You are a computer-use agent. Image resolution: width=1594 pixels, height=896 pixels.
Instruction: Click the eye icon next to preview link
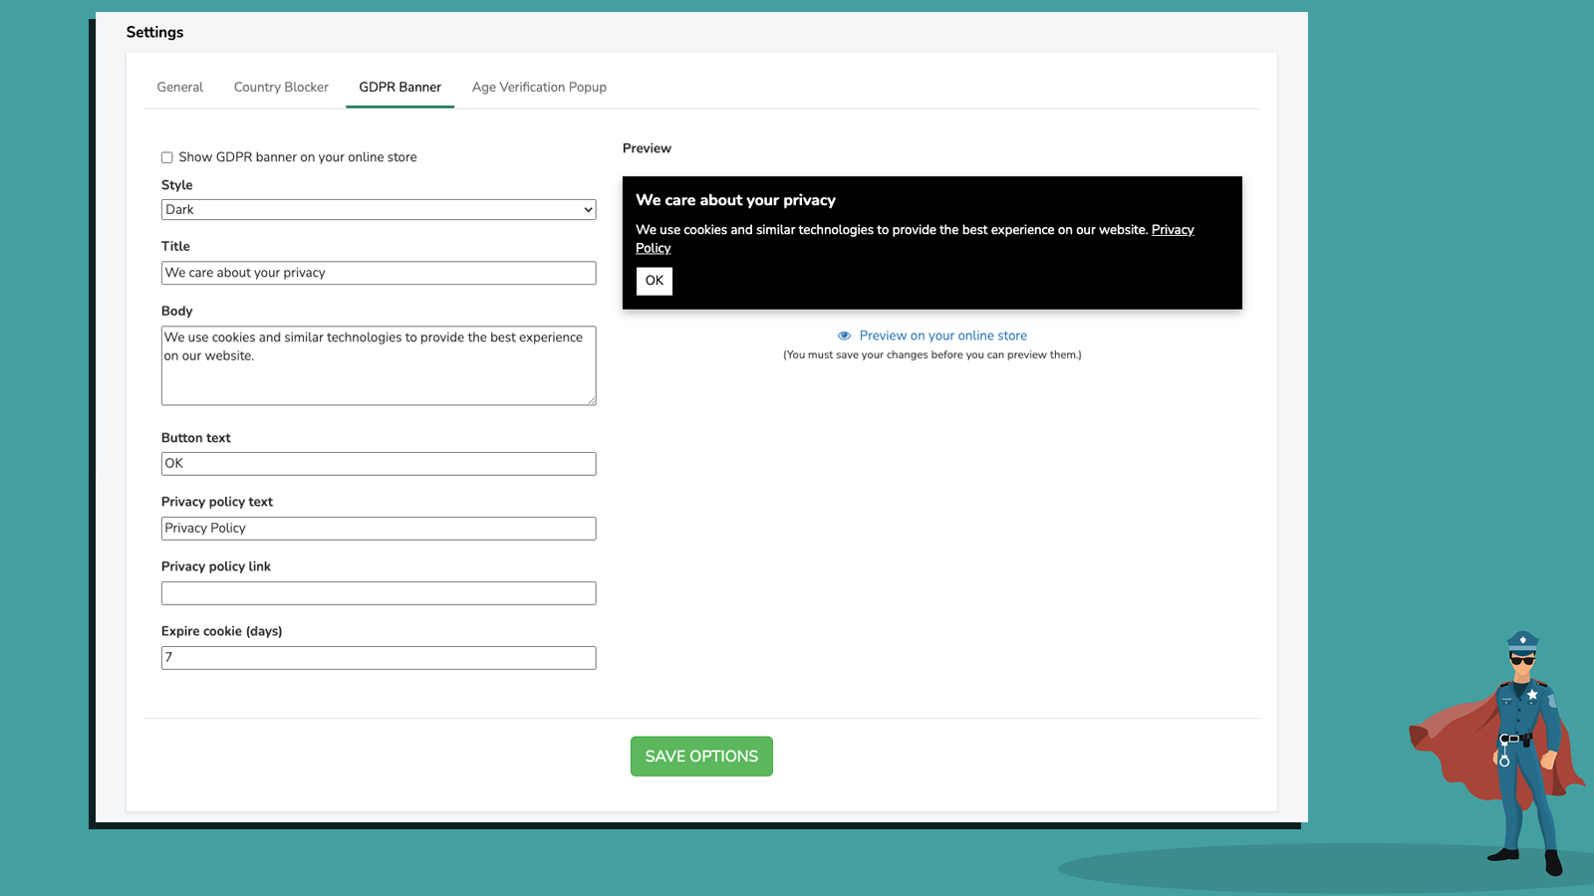coord(844,336)
